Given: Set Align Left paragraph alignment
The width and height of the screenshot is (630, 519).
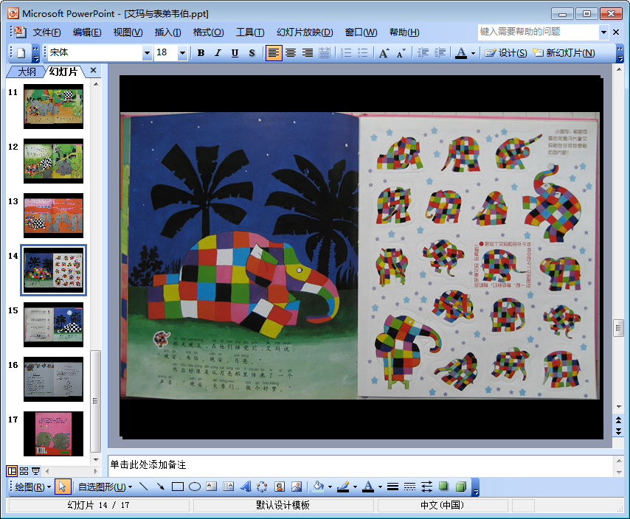Looking at the screenshot, I should (273, 53).
